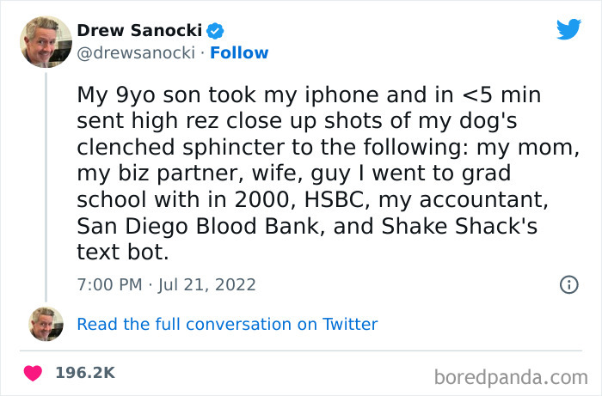
Task: Click the 196.2K likes count
Action: click(84, 374)
